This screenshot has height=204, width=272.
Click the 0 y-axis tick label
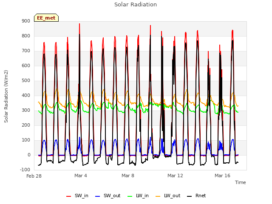coord(29,155)
